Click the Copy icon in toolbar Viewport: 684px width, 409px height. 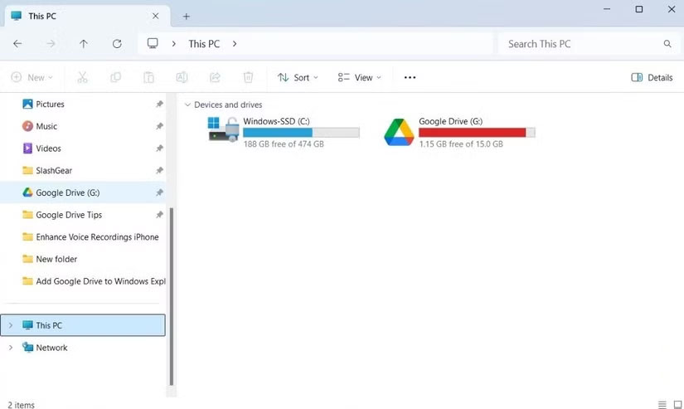click(115, 77)
